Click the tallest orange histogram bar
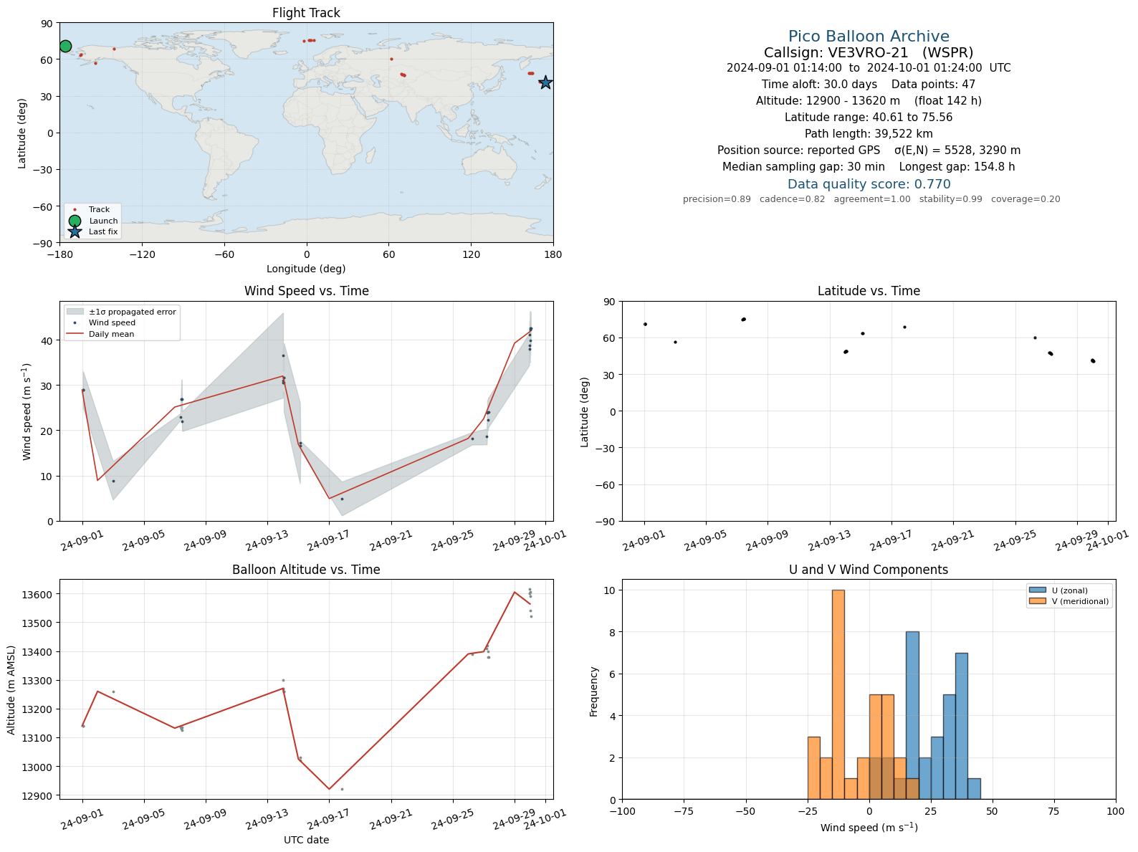Screen dimensions: 1138x852 pyautogui.click(x=838, y=694)
